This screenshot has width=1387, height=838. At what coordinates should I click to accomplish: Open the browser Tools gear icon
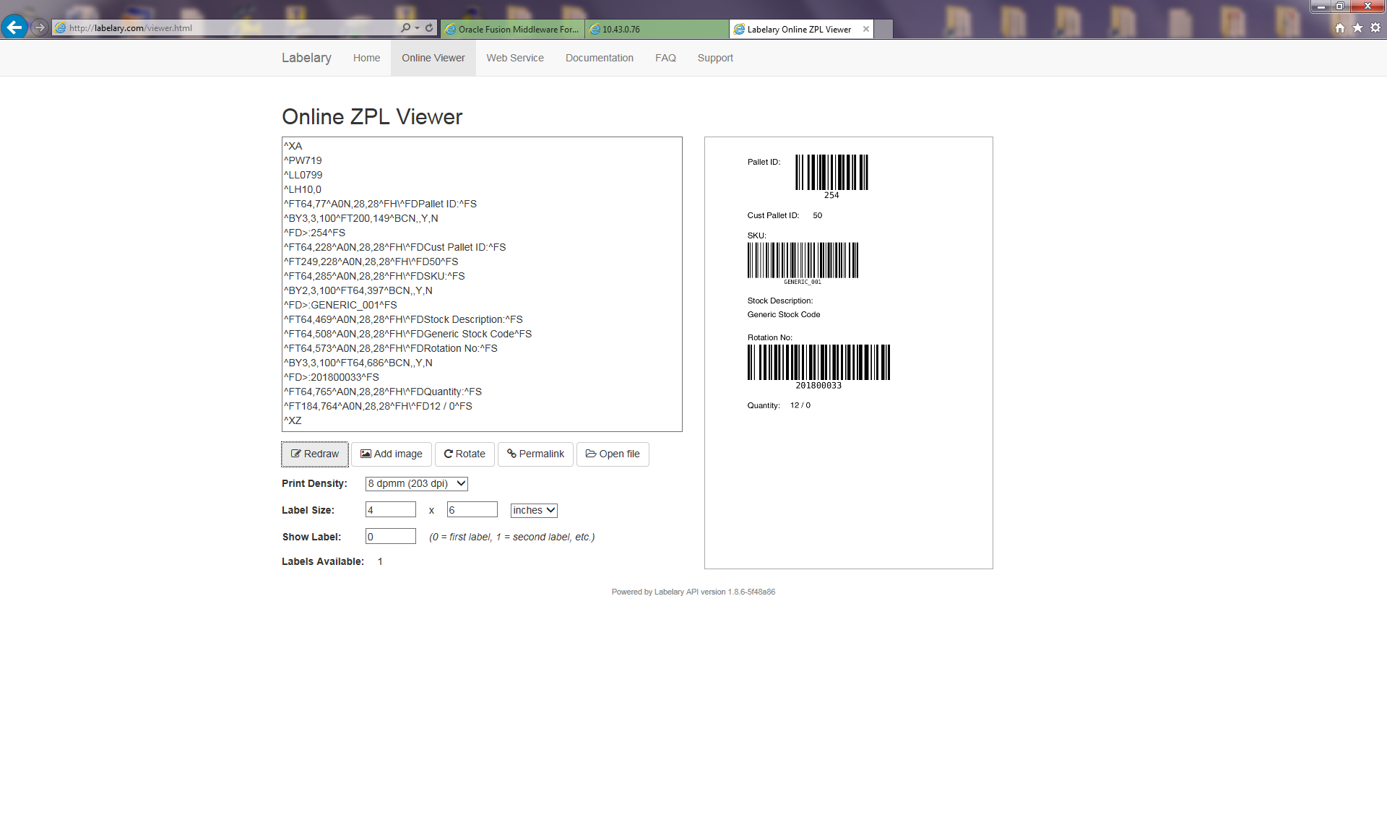point(1375,27)
